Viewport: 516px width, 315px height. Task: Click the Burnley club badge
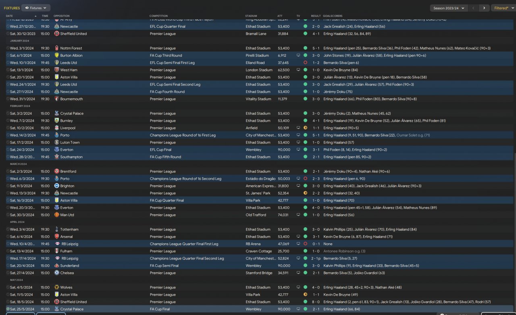56,121
